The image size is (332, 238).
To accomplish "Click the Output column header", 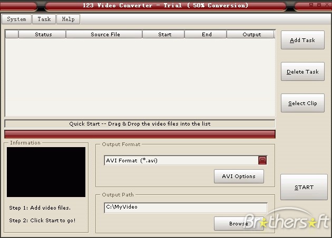I will coord(250,35).
